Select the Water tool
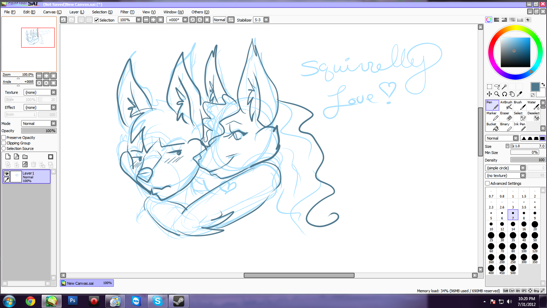Viewport: 547px width, 308px height. tap(533, 105)
